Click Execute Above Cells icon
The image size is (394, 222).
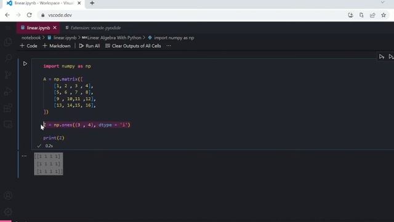point(382,57)
